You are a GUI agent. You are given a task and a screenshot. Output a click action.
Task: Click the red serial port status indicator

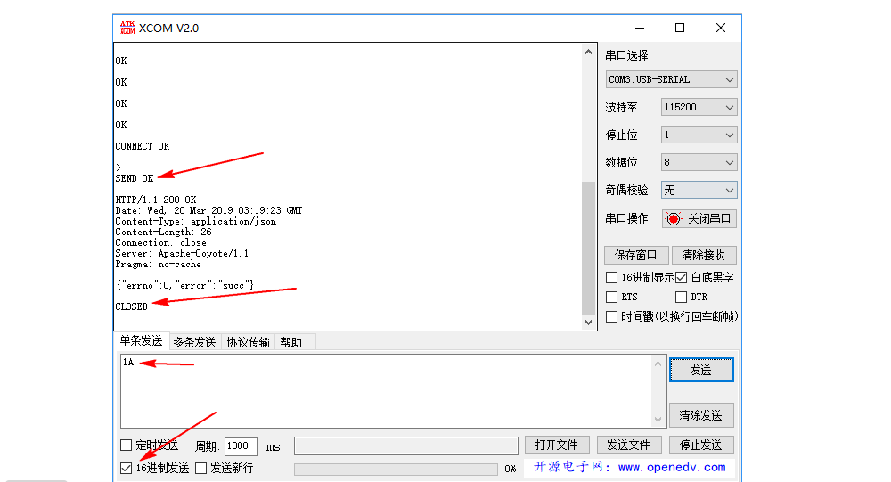click(674, 219)
